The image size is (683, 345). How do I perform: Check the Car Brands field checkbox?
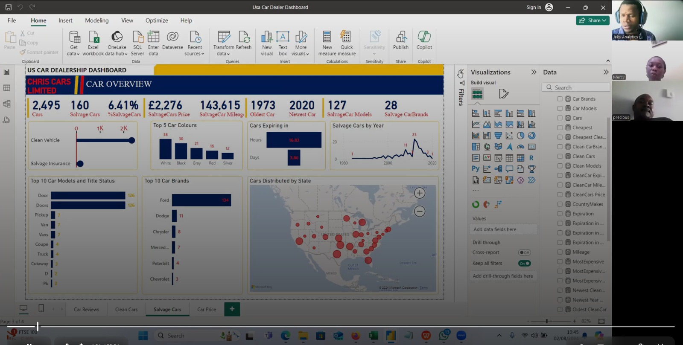(x=560, y=99)
